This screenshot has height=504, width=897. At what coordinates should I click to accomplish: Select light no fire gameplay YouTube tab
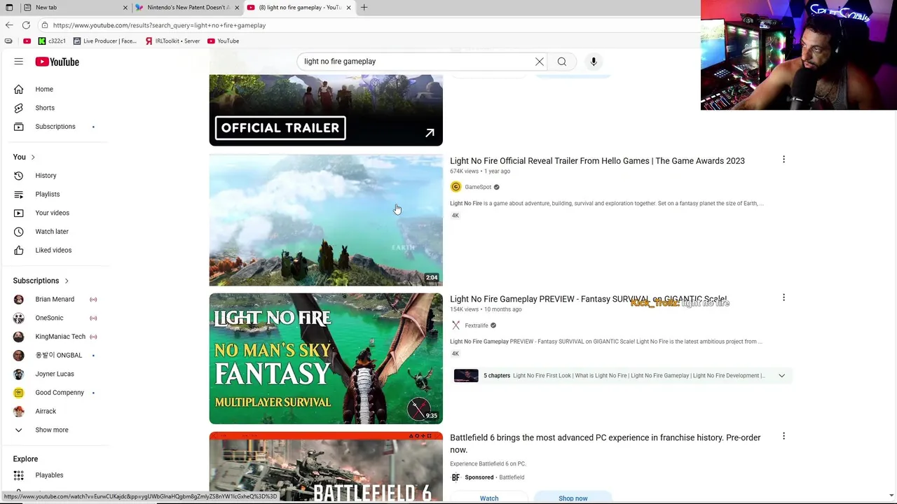pos(299,7)
